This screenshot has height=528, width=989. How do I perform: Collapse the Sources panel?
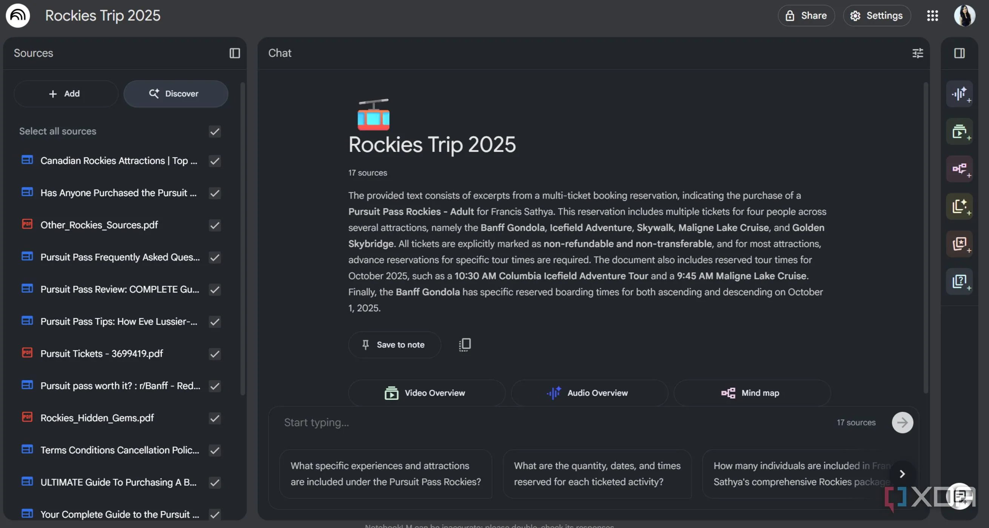[x=234, y=53]
